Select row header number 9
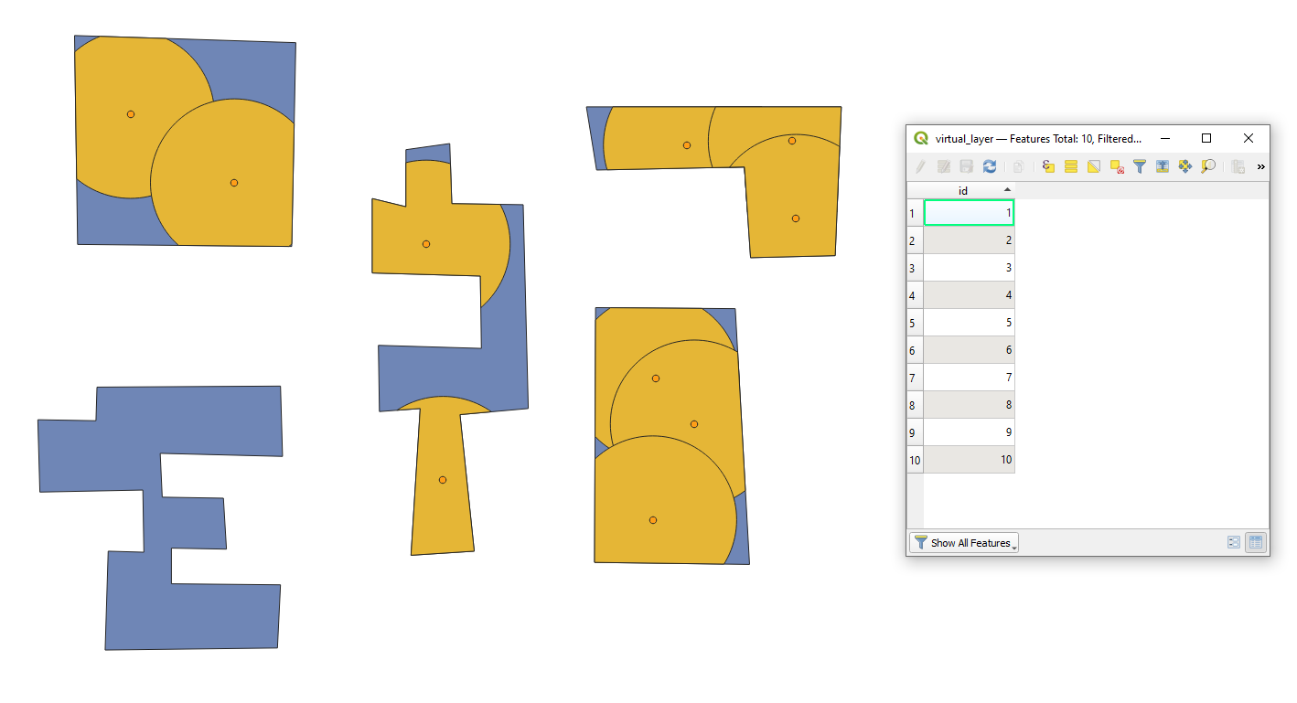 pyautogui.click(x=915, y=432)
